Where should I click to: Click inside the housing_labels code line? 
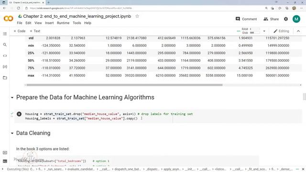click(x=81, y=118)
